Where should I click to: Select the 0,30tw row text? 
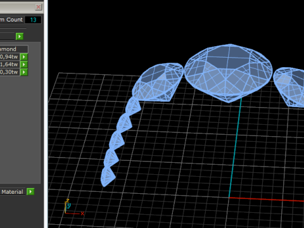pyautogui.click(x=9, y=72)
